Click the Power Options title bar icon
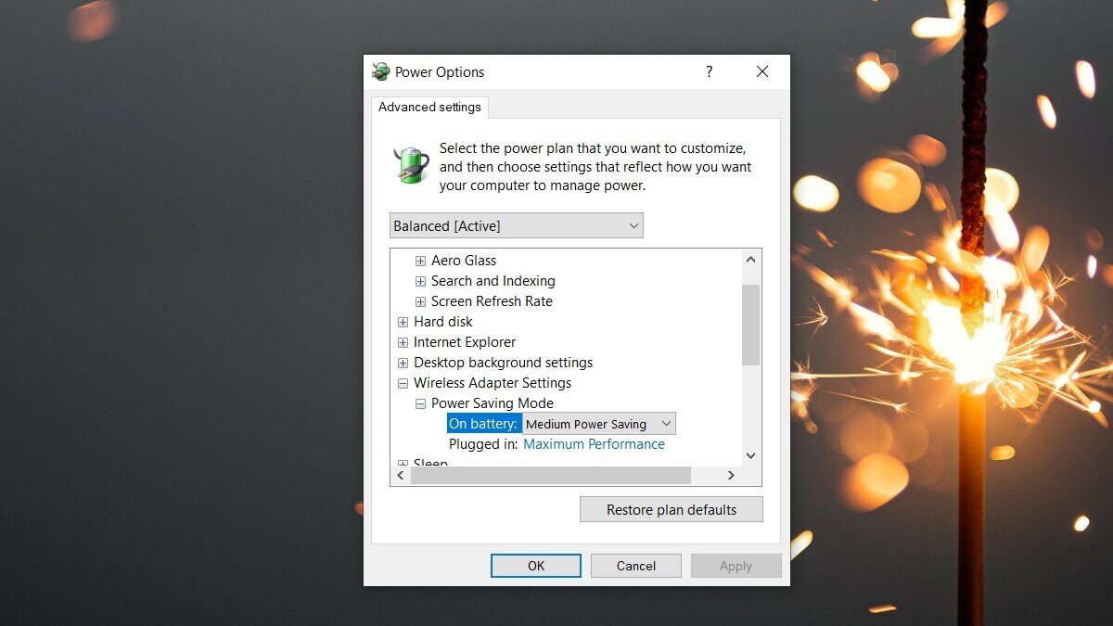Image resolution: width=1113 pixels, height=626 pixels. (380, 71)
